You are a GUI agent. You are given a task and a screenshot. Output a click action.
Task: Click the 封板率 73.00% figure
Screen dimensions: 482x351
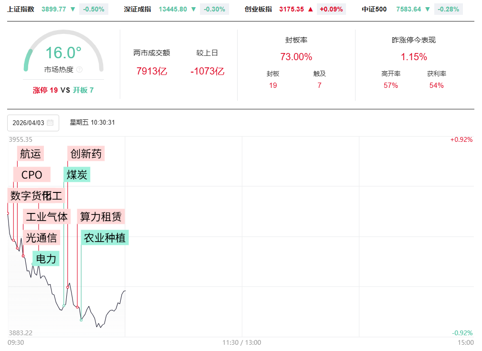point(296,57)
